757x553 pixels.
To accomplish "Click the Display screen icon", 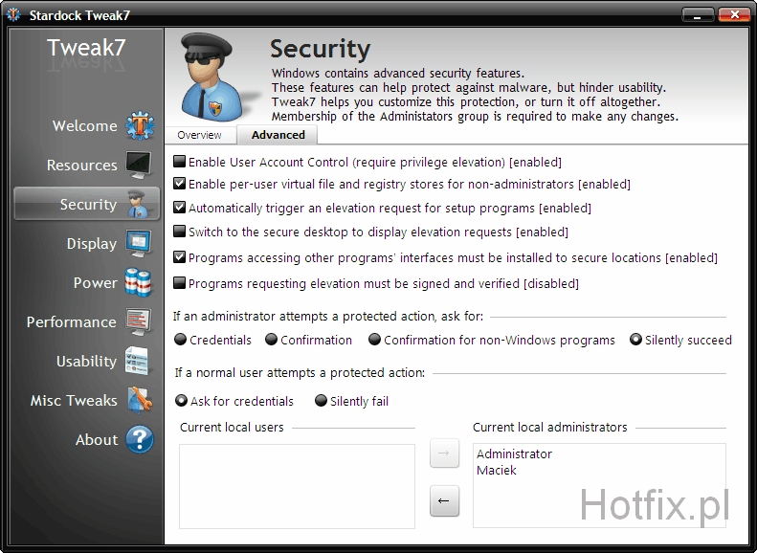I will coord(139,244).
